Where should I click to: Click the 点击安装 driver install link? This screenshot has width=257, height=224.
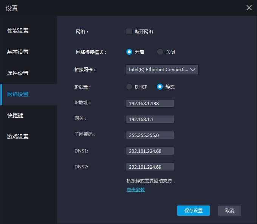point(136,190)
